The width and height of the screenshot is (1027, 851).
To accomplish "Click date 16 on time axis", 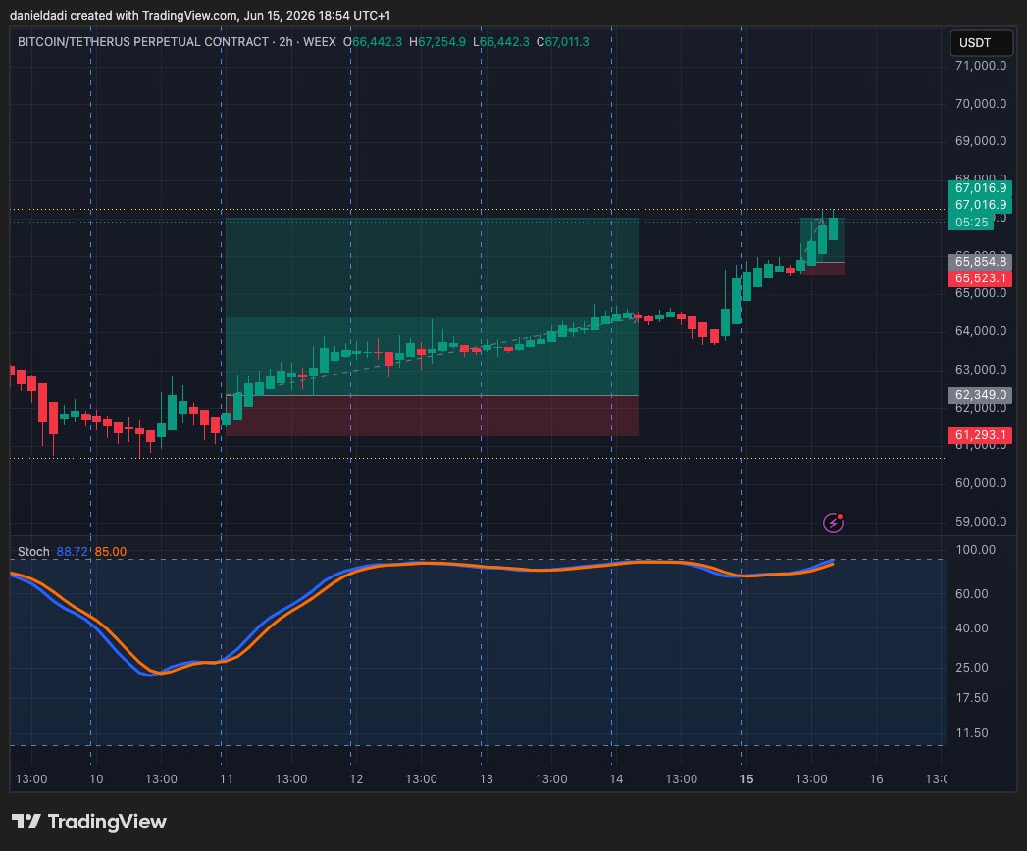I will [x=876, y=779].
